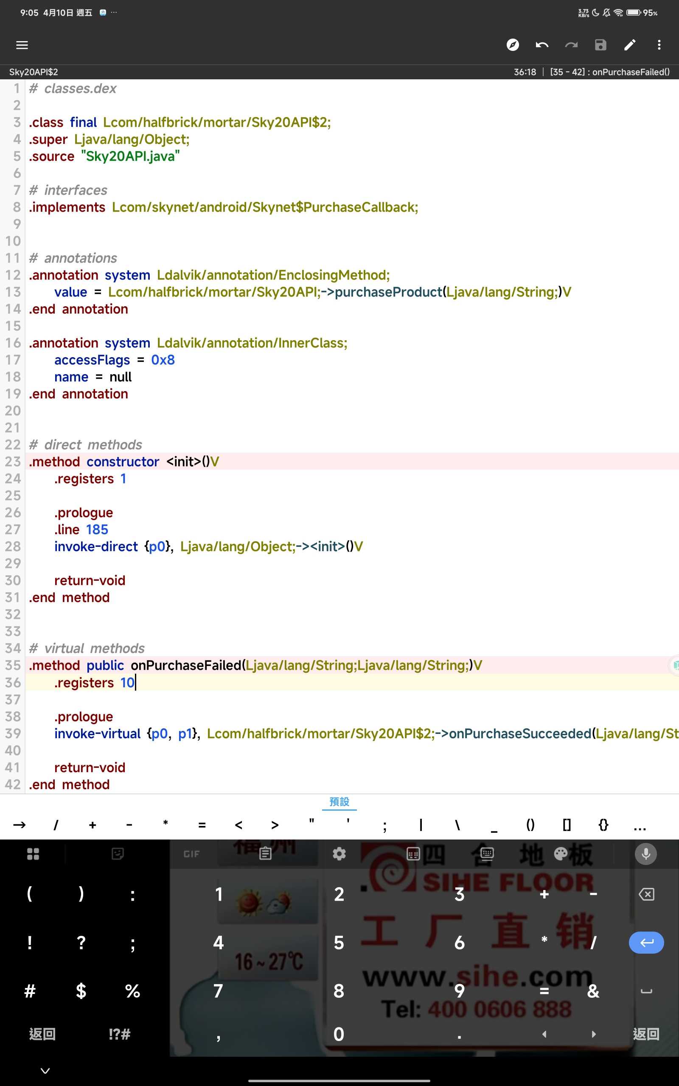Insert tab using the arrow key
The height and width of the screenshot is (1086, 679).
(x=20, y=825)
